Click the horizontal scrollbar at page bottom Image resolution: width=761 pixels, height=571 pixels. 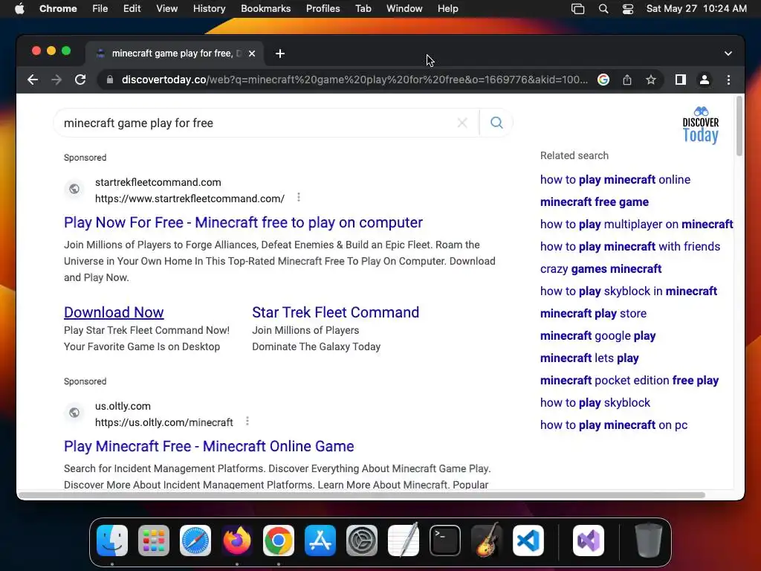pyautogui.click(x=361, y=495)
